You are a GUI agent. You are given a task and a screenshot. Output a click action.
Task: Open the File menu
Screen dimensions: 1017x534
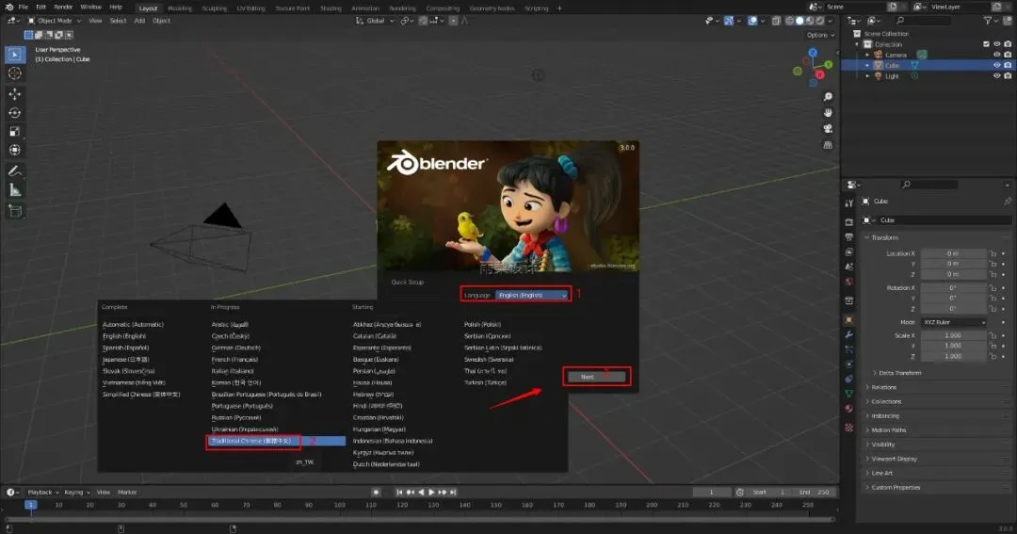24,8
